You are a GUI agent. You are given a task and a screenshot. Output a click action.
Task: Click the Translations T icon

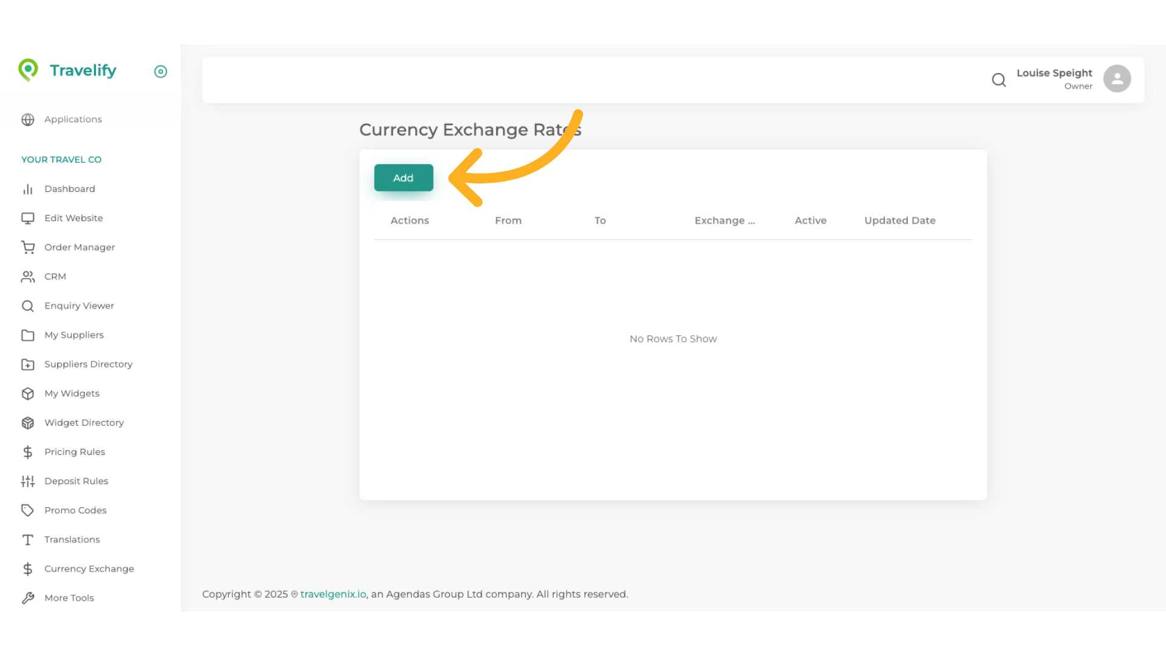coord(28,539)
